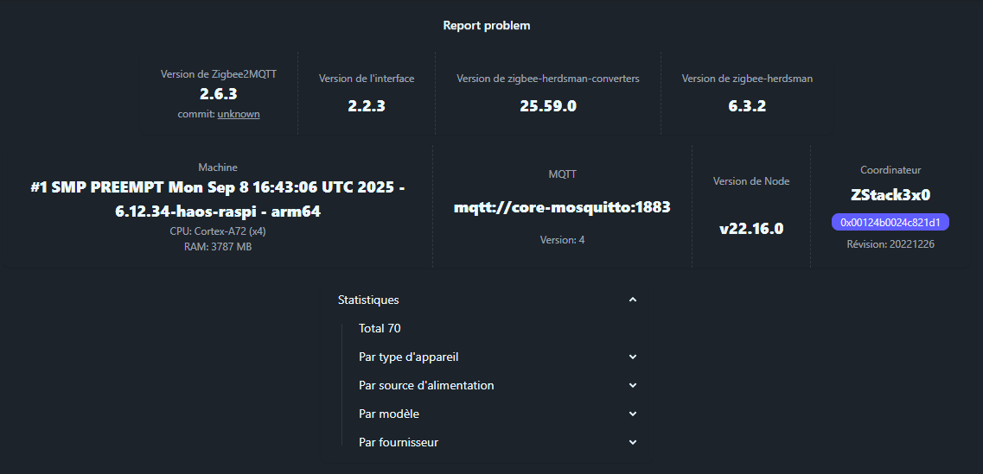Click the Révision: 20221226 text
Image resolution: width=983 pixels, height=474 pixels.
coord(890,244)
